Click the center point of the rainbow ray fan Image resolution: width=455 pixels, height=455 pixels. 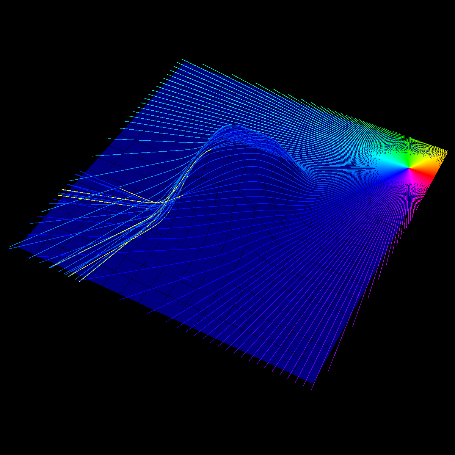click(x=409, y=167)
